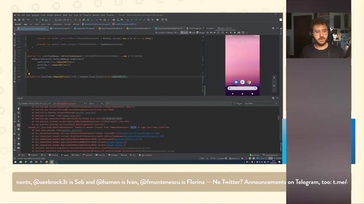Toggle the Logcat Regex checkbox
The width and height of the screenshot is (364, 204).
234,103
